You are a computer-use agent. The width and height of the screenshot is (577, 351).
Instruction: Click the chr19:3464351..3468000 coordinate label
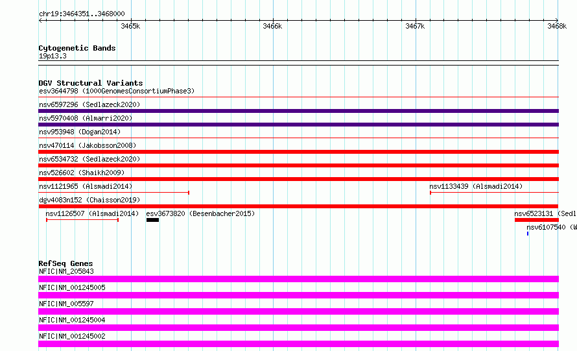(82, 14)
